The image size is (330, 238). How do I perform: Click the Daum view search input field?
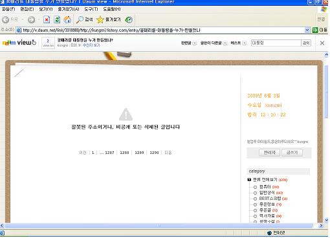[276, 43]
